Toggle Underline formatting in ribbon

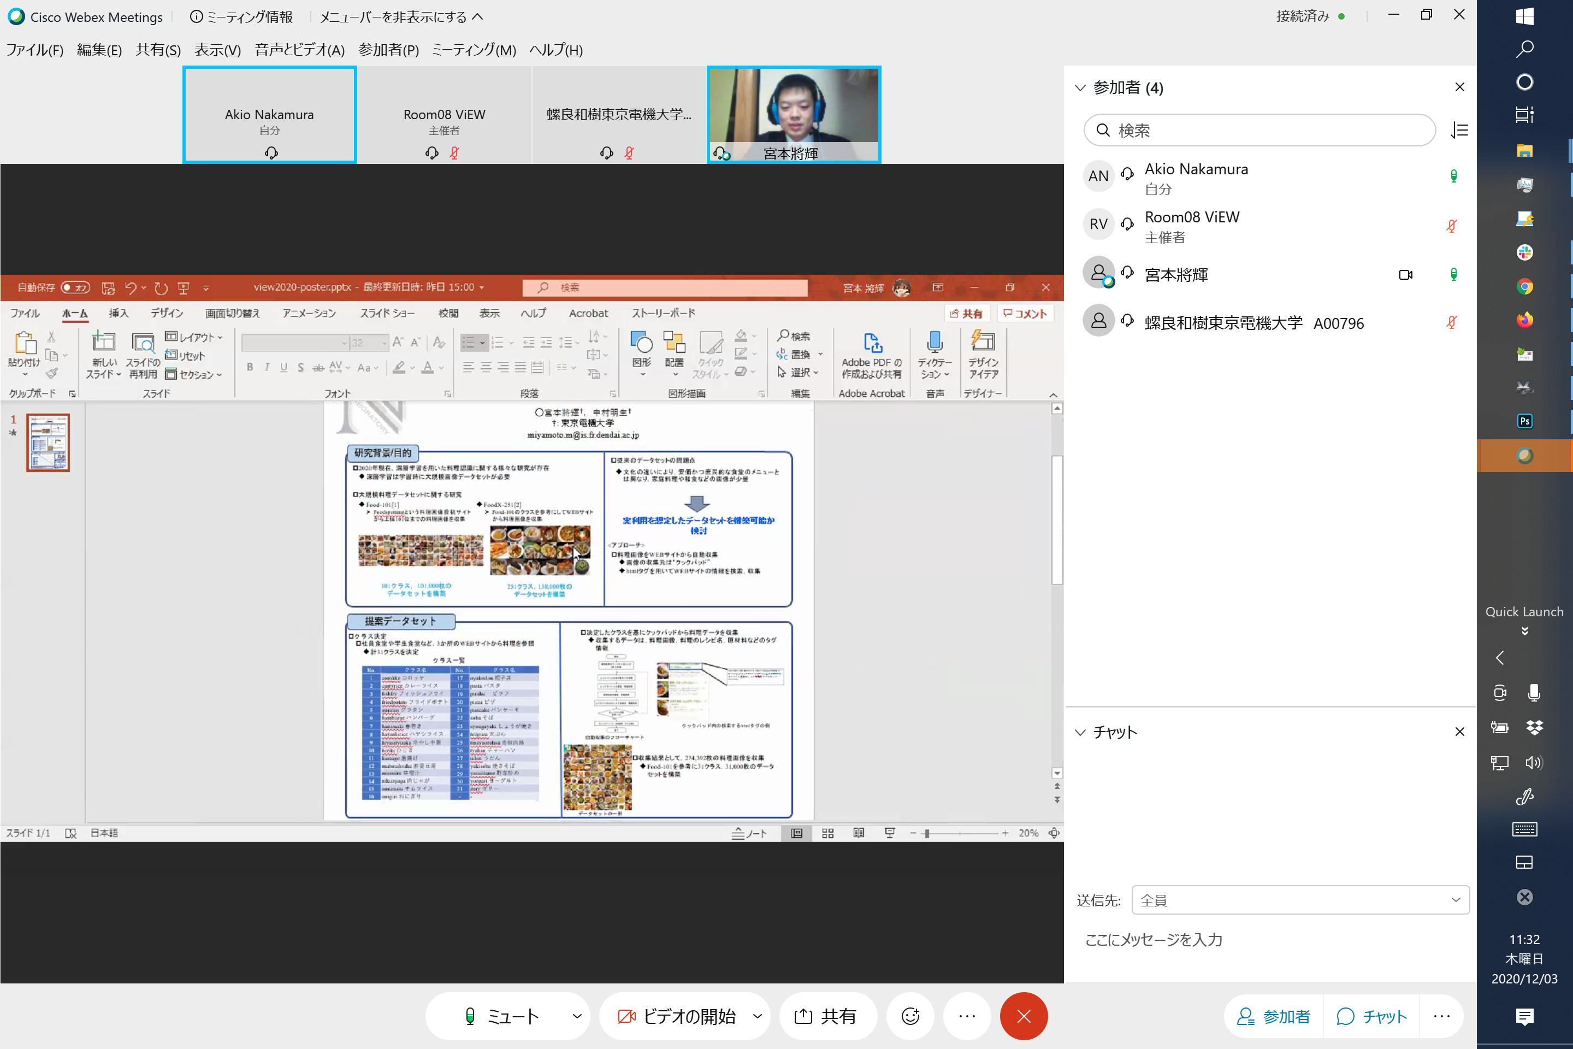[283, 367]
